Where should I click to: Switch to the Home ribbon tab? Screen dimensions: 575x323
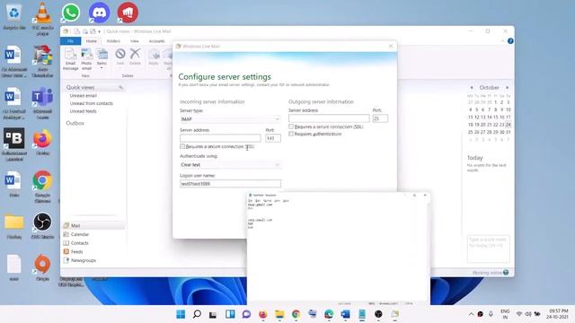[x=92, y=41]
